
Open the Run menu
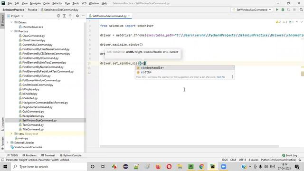(x=67, y=3)
